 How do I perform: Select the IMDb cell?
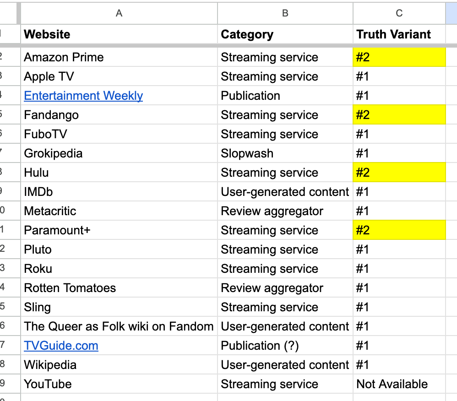(119, 192)
